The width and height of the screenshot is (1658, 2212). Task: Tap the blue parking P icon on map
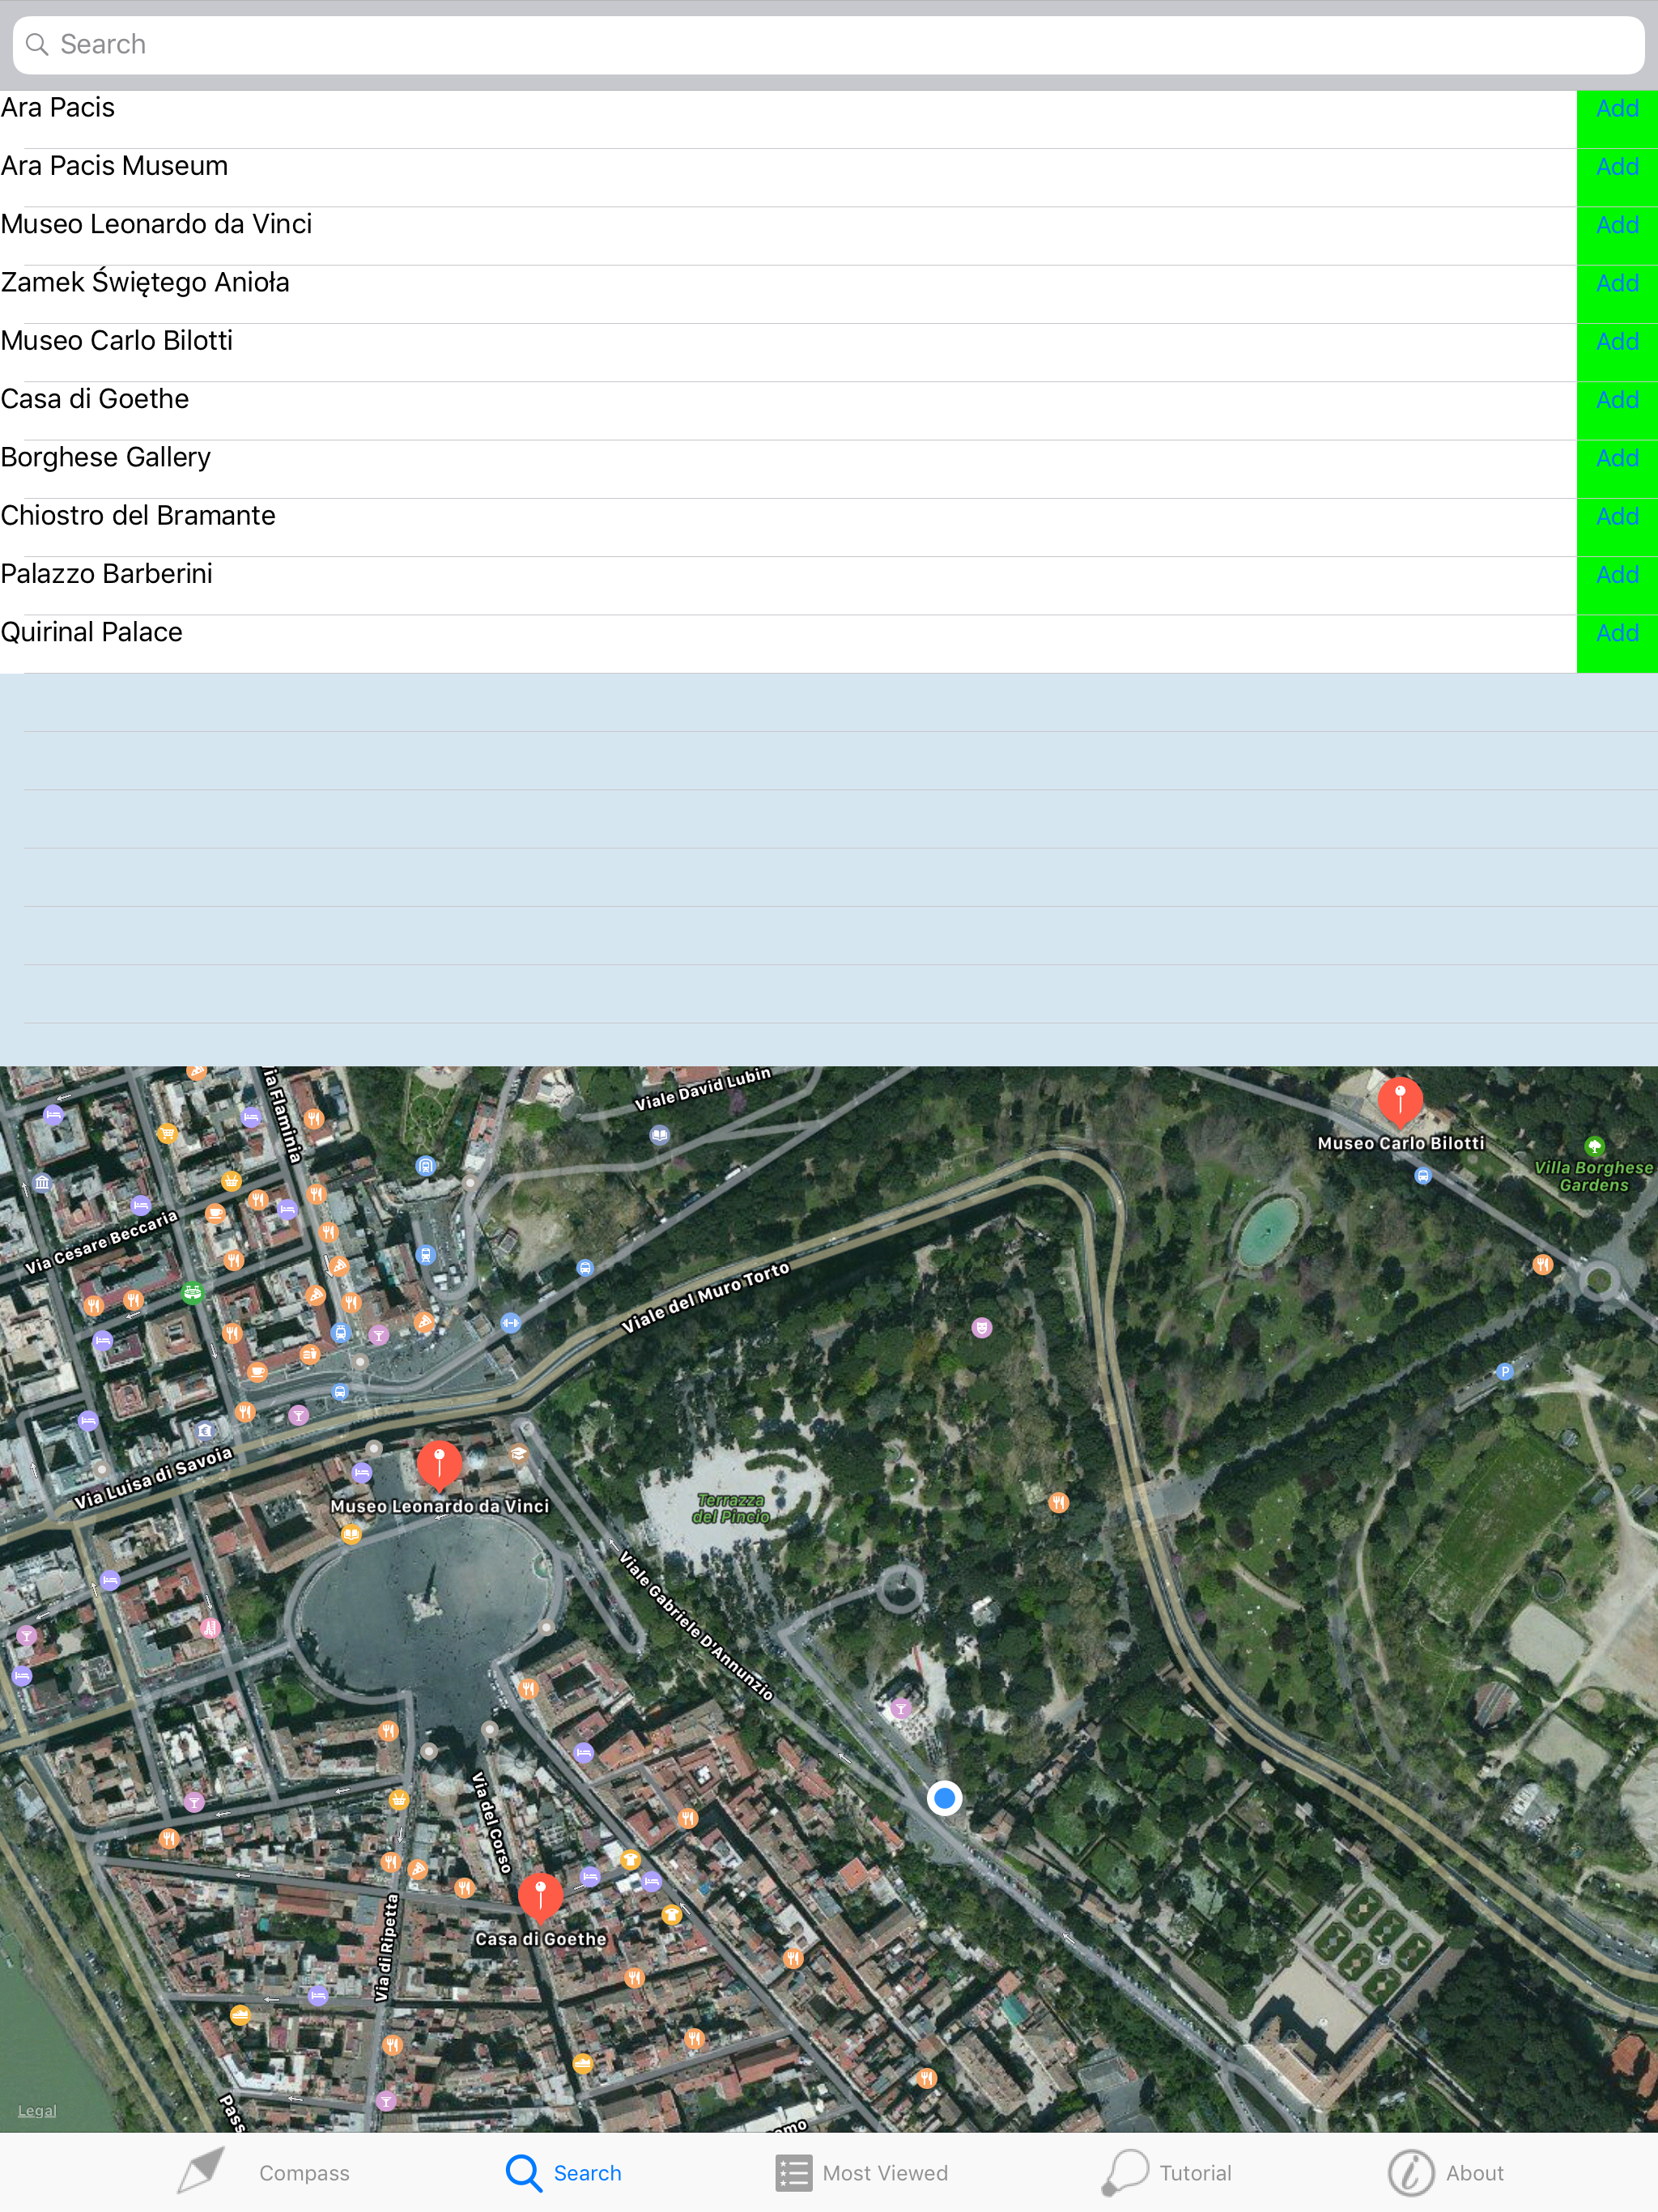click(1504, 1371)
